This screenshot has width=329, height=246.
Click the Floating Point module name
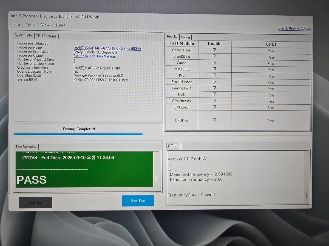181,88
